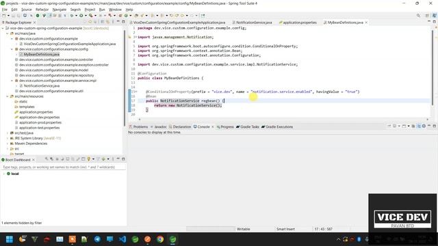Viewport: 438px width, 246px height.
Task: Open the Package Explorer view menu dots
Action: coord(113,22)
